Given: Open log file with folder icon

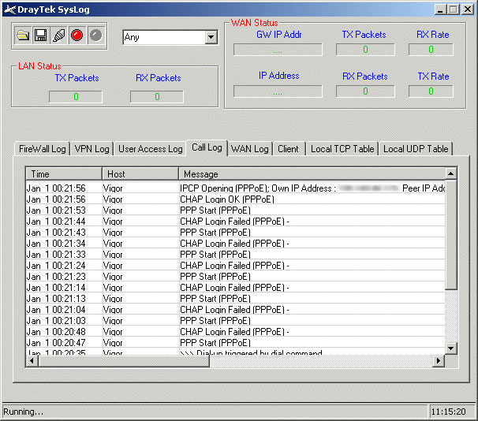Looking at the screenshot, I should (23, 35).
